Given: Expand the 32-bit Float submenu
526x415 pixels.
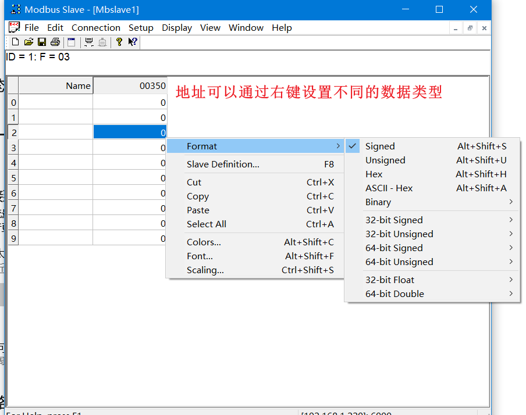Looking at the screenshot, I should click(x=432, y=280).
